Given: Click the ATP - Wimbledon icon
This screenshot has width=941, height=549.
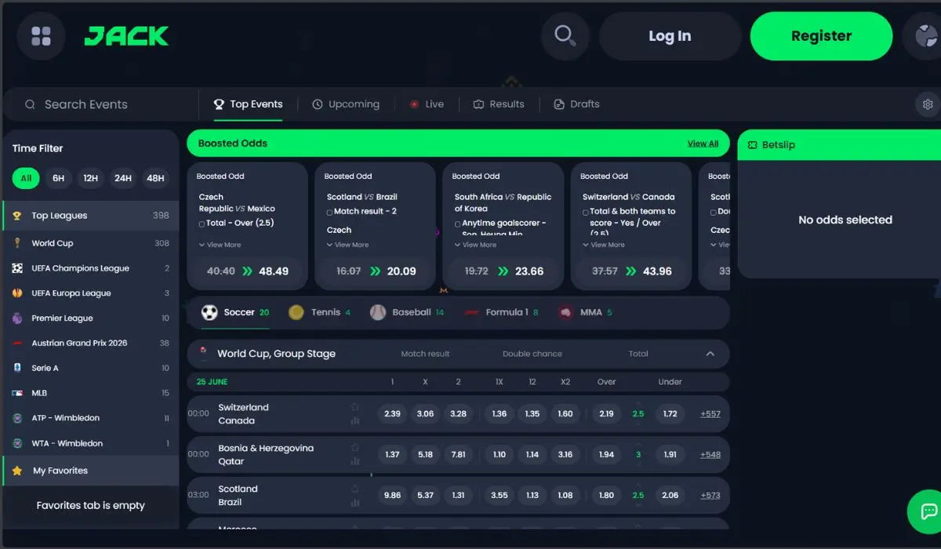Looking at the screenshot, I should [17, 418].
